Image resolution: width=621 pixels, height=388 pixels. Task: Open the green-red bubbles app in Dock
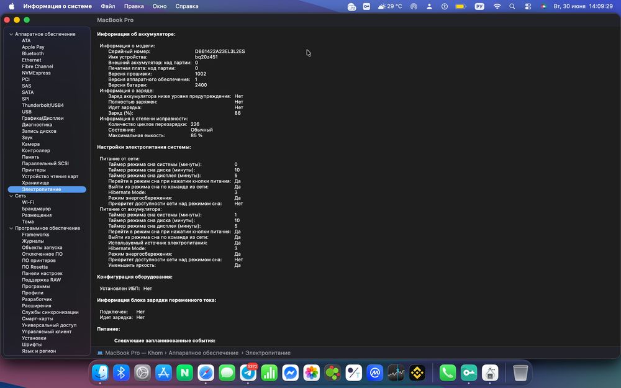pyautogui.click(x=333, y=373)
